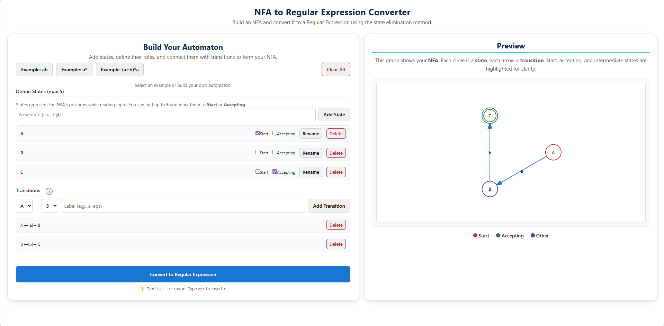Check the Start box for state B
The width and height of the screenshot is (664, 326).
(258, 152)
